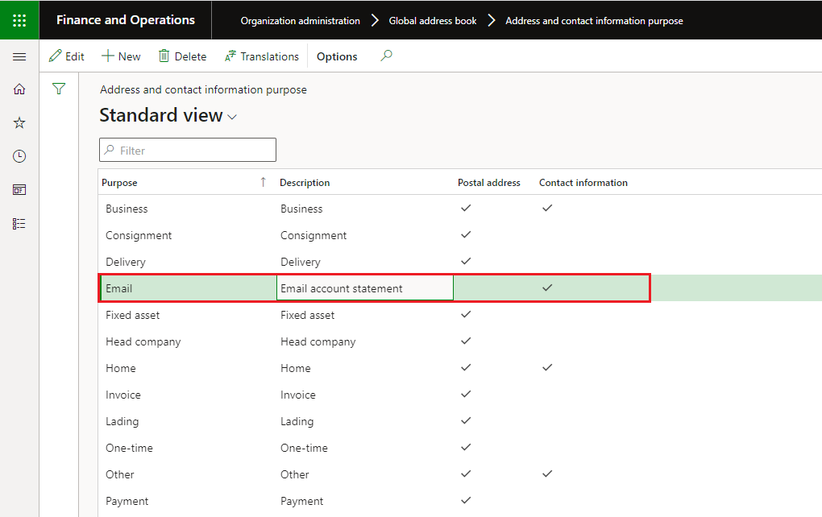
Task: Click into the Filter search field
Action: point(188,151)
